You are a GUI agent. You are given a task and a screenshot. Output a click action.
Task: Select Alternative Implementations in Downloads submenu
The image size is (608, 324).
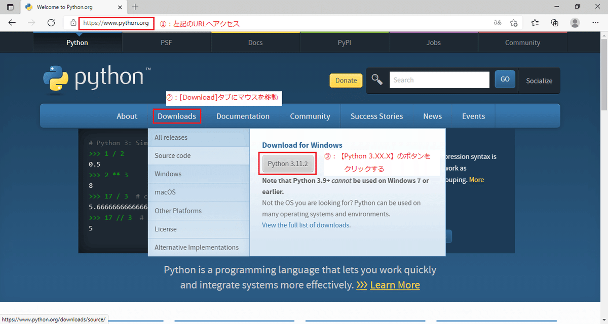pos(199,247)
